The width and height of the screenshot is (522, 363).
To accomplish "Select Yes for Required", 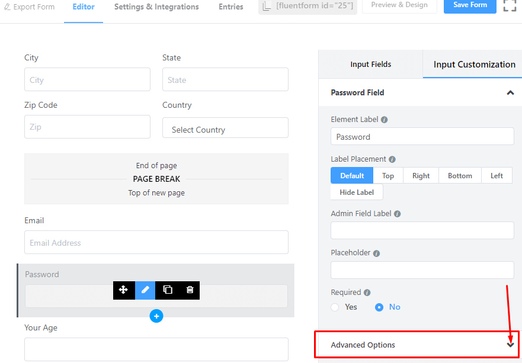I will [x=335, y=307].
